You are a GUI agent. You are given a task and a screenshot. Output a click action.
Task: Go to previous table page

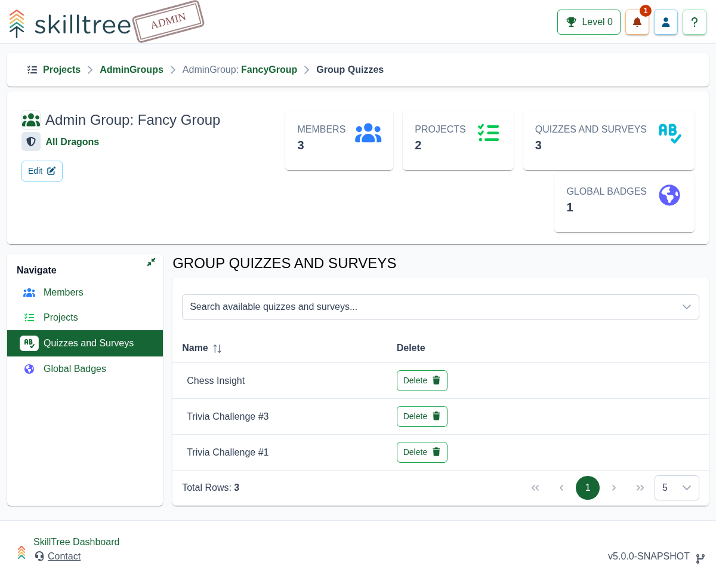(561, 488)
